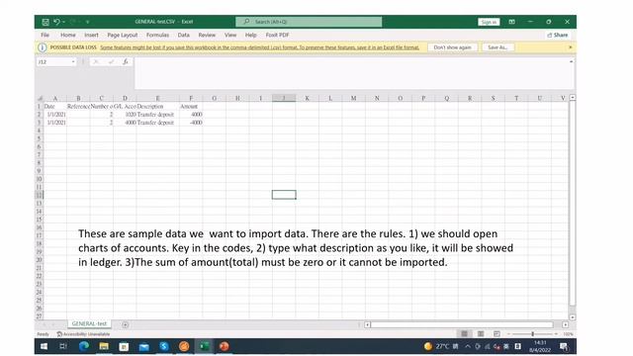The width and height of the screenshot is (633, 356).
Task: Click the Undo arrow icon
Action: tap(56, 22)
